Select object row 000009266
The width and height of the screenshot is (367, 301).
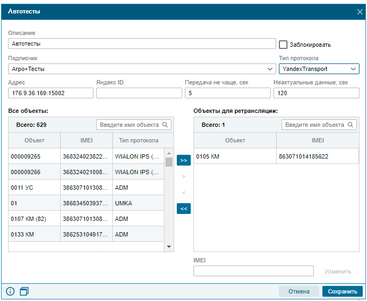pos(86,172)
